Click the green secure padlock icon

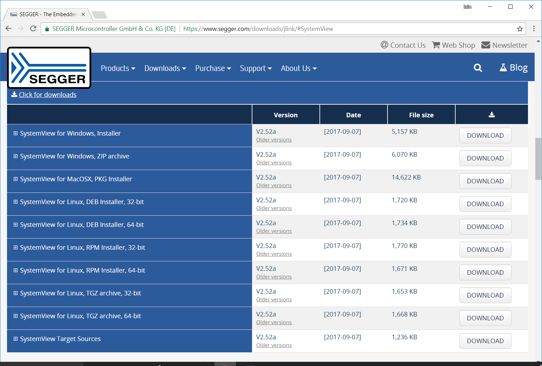click(x=47, y=29)
